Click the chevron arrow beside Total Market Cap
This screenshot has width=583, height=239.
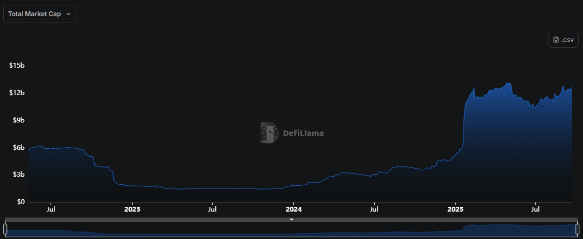pos(68,14)
